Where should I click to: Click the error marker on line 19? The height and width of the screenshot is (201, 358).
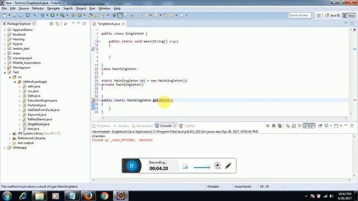[x=93, y=100]
